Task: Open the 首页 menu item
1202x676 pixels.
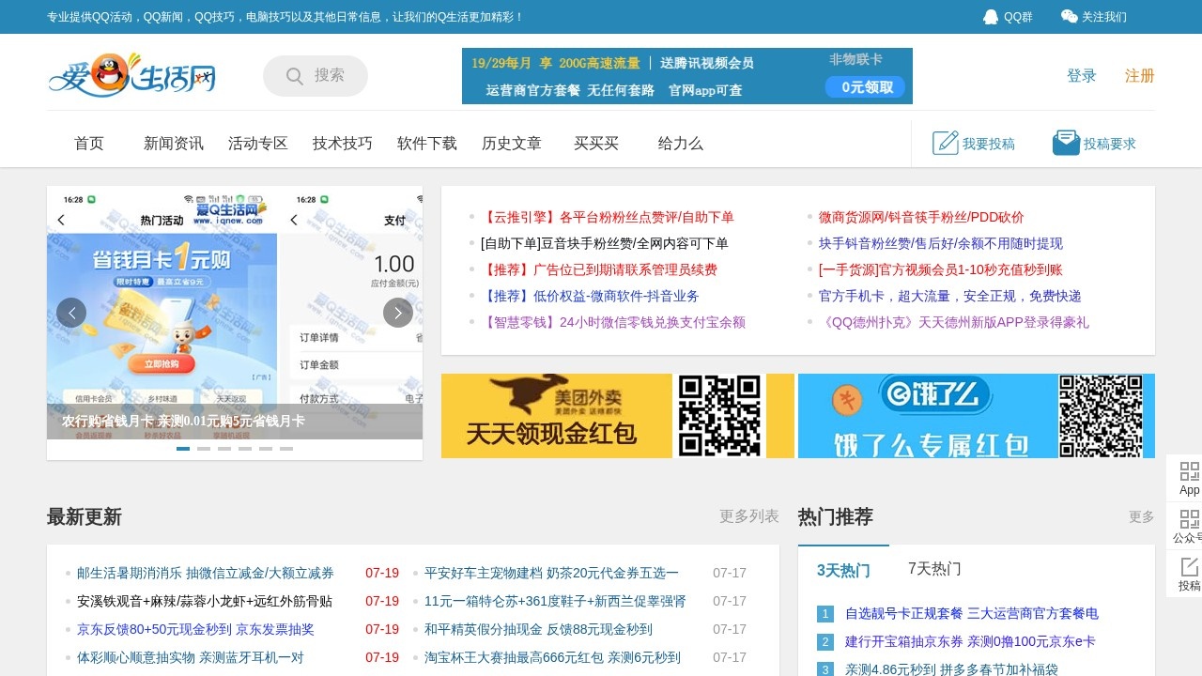Action: click(x=89, y=144)
